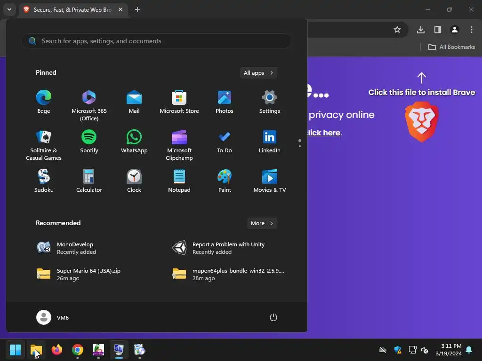Launch the Photos app
The image size is (482, 361).
pyautogui.click(x=225, y=102)
